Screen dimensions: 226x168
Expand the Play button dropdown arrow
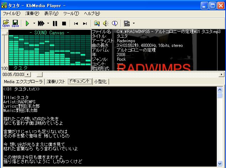point(34,23)
